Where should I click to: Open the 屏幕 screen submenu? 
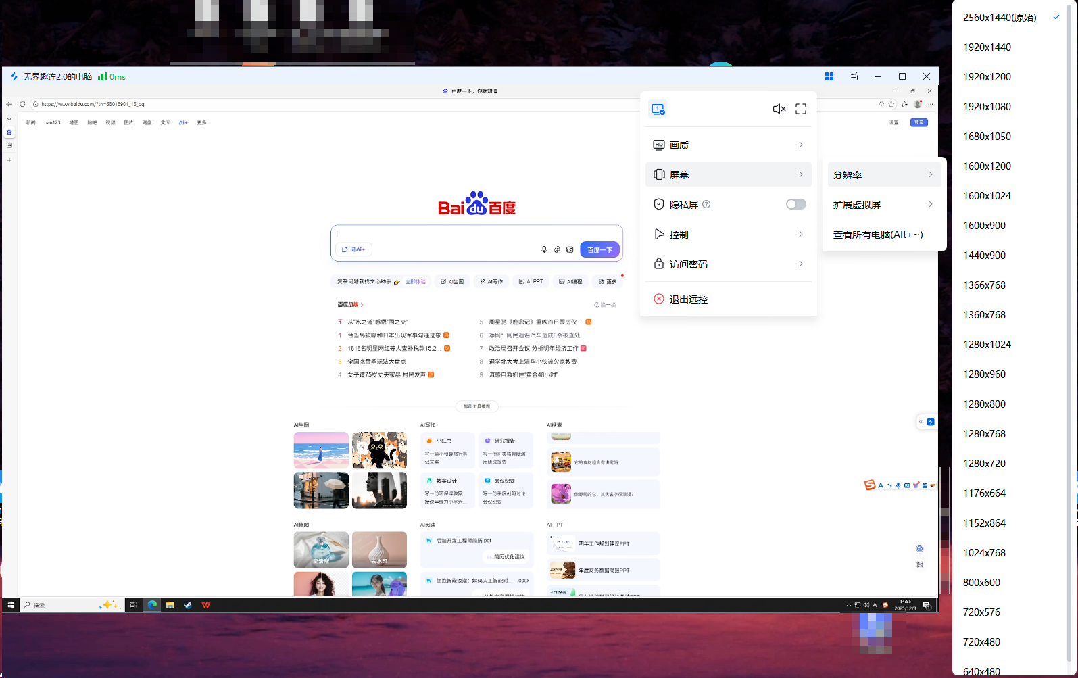pos(729,174)
